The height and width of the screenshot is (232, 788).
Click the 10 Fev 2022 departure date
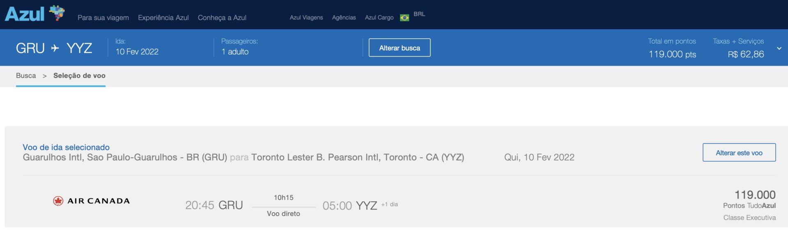137,52
